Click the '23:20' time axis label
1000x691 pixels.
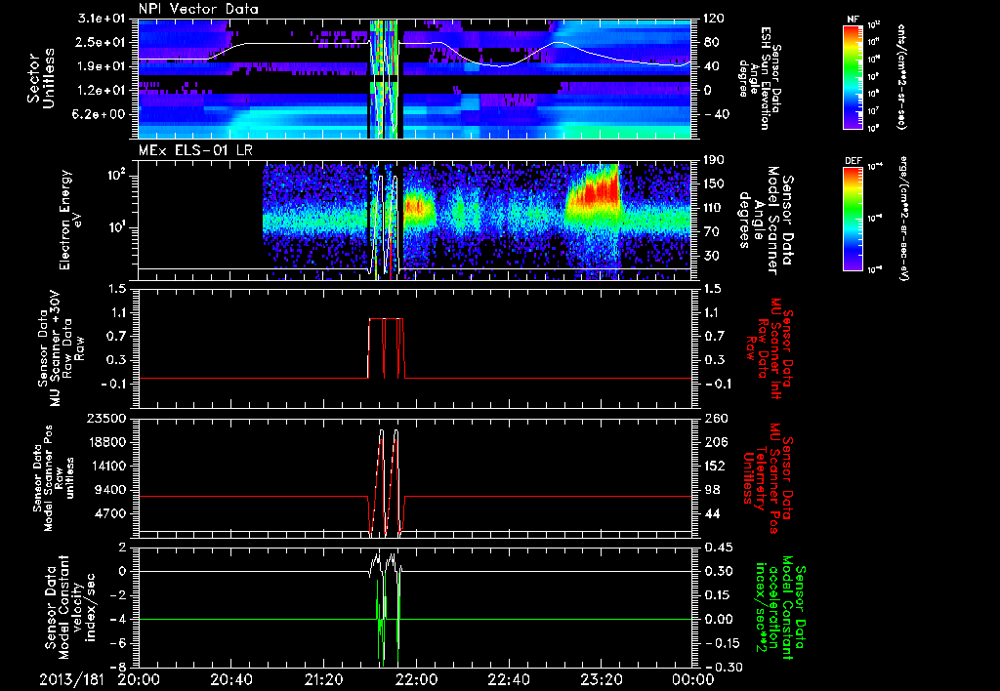[602, 679]
